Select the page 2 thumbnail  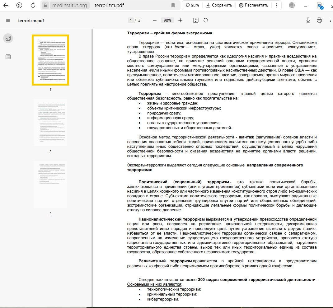(50, 122)
